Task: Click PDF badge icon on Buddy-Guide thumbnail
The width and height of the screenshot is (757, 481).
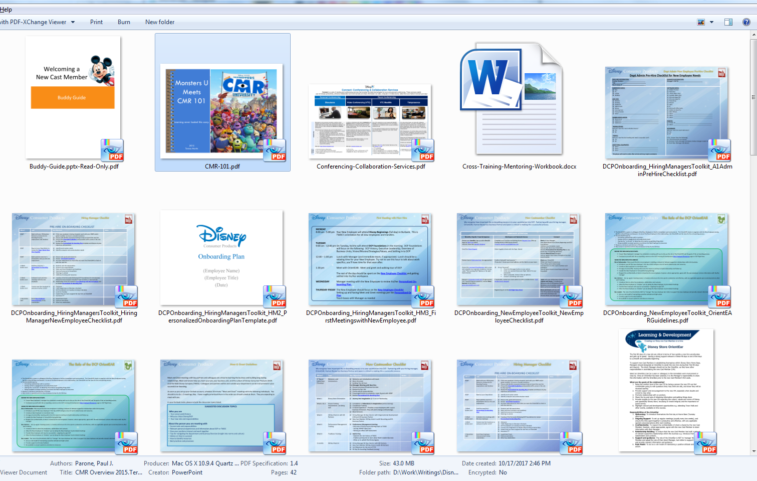Action: 112,149
